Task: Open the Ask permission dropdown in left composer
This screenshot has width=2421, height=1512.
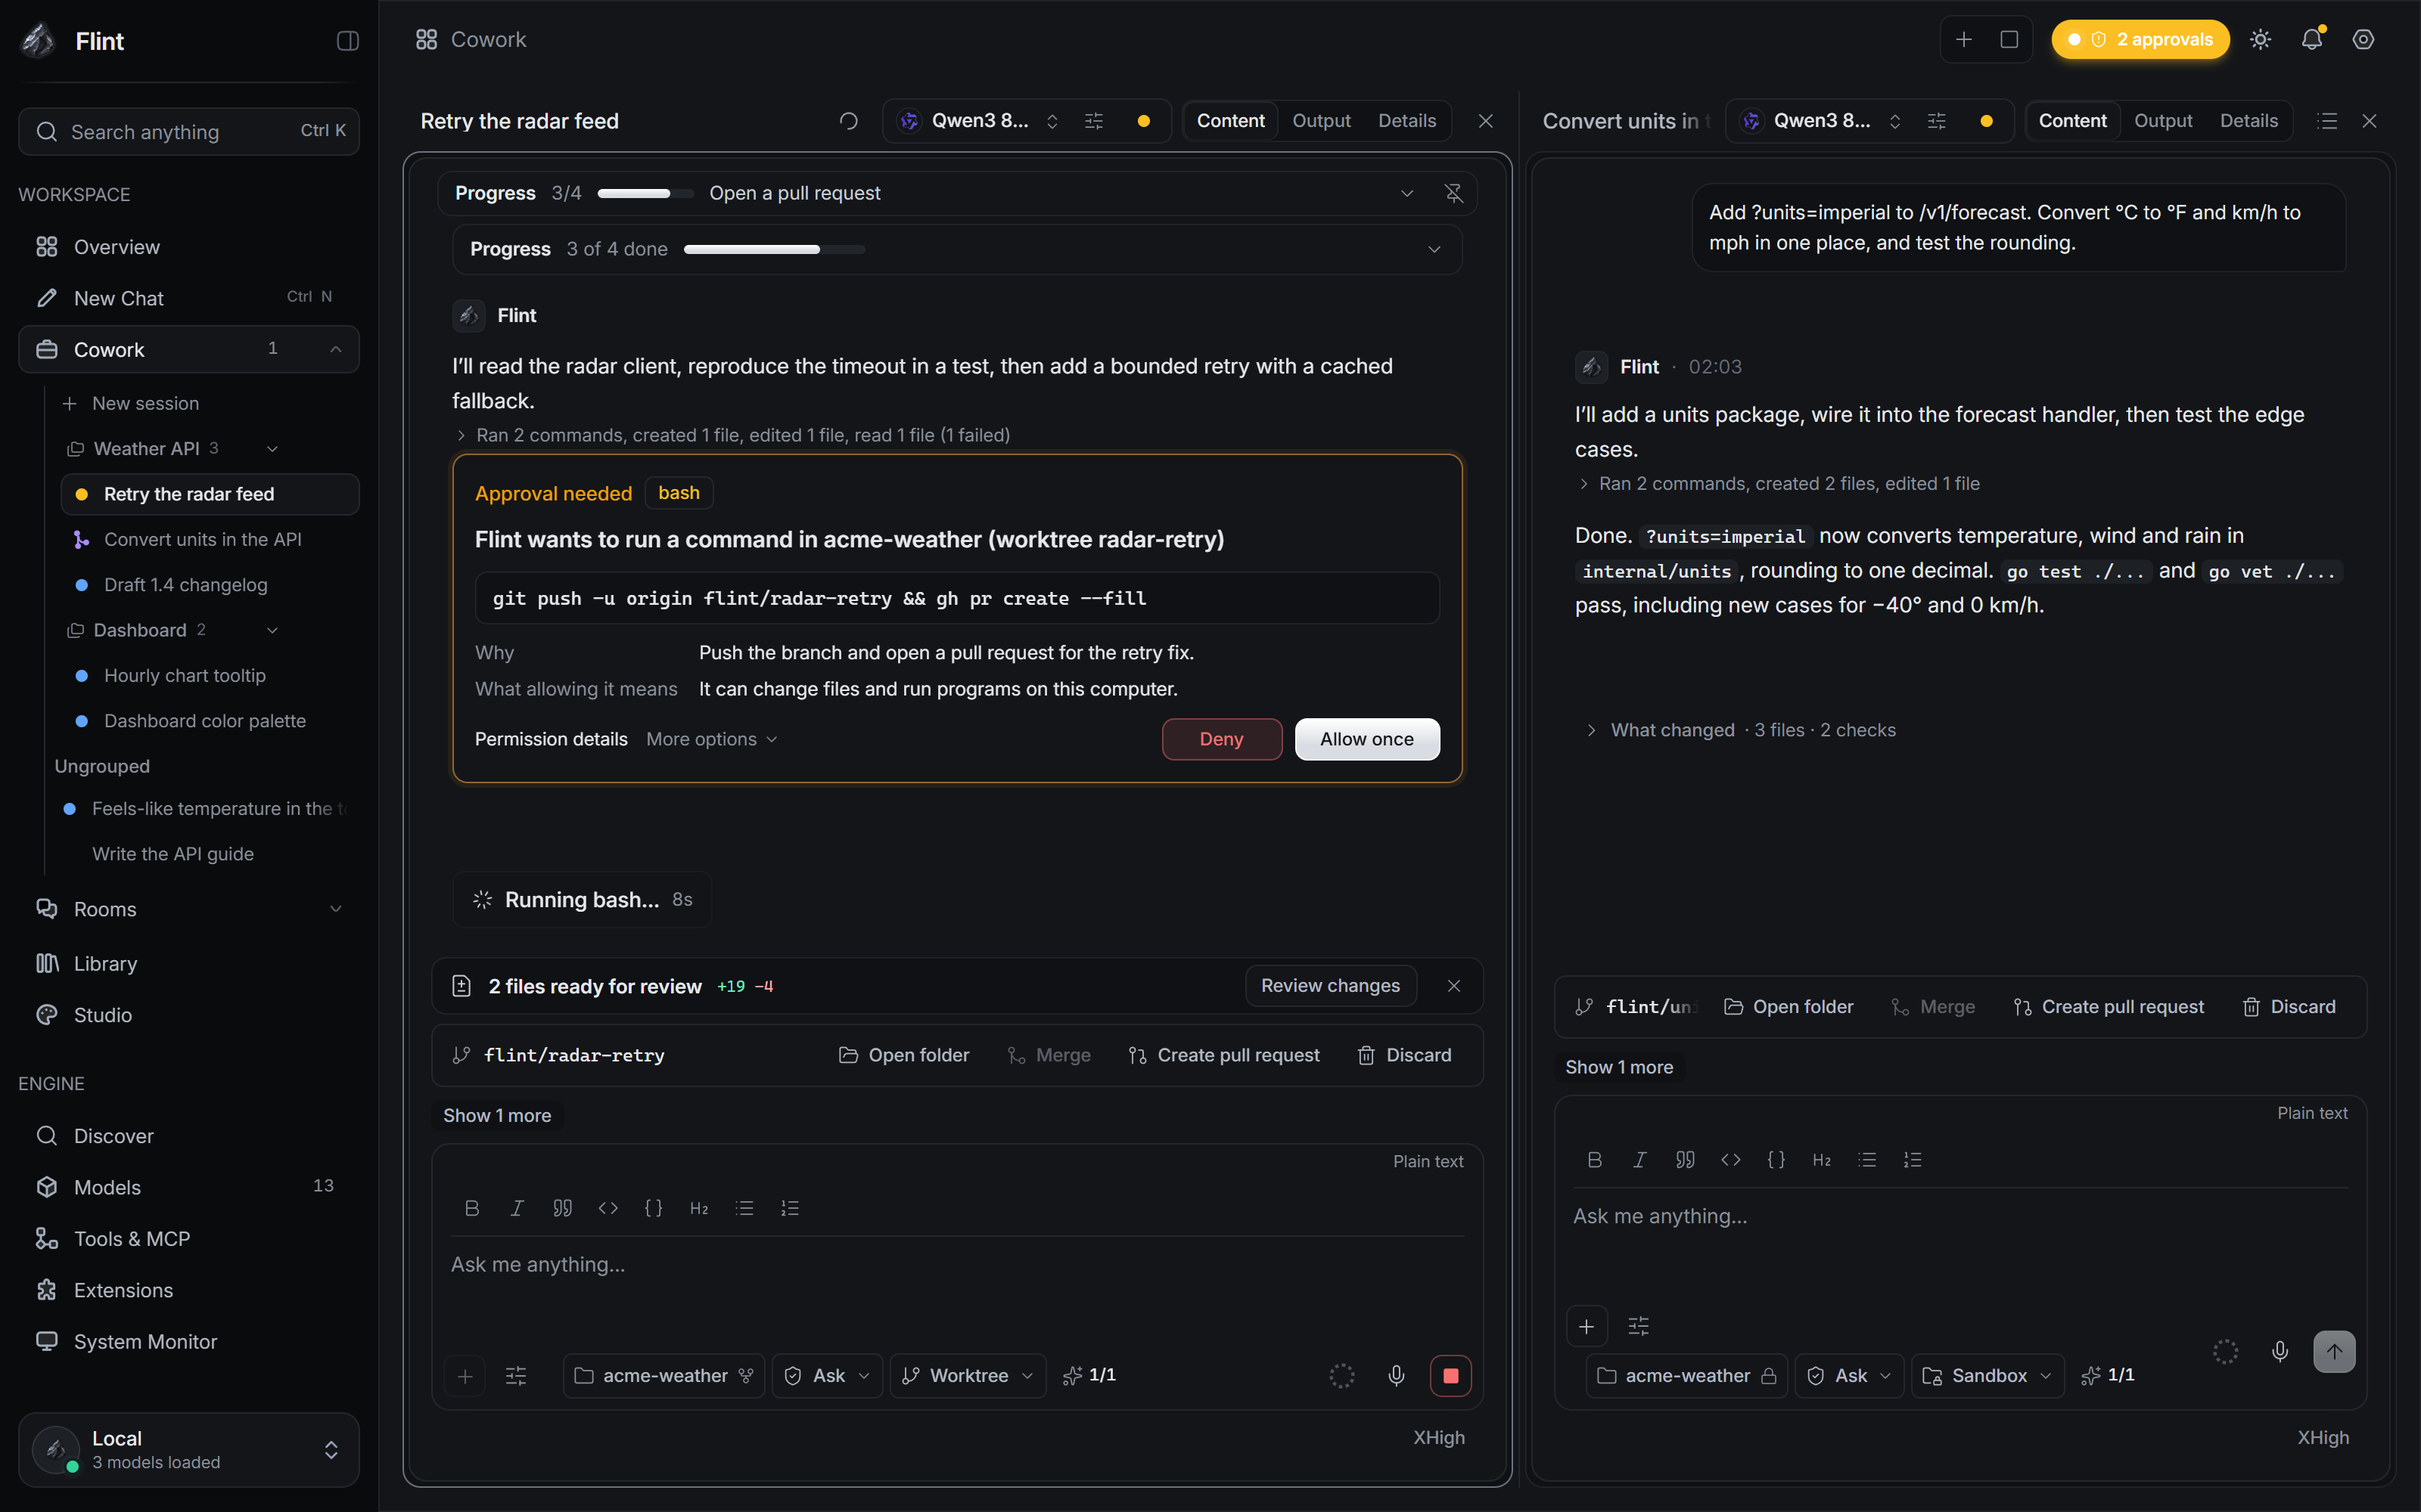Action: [x=828, y=1376]
